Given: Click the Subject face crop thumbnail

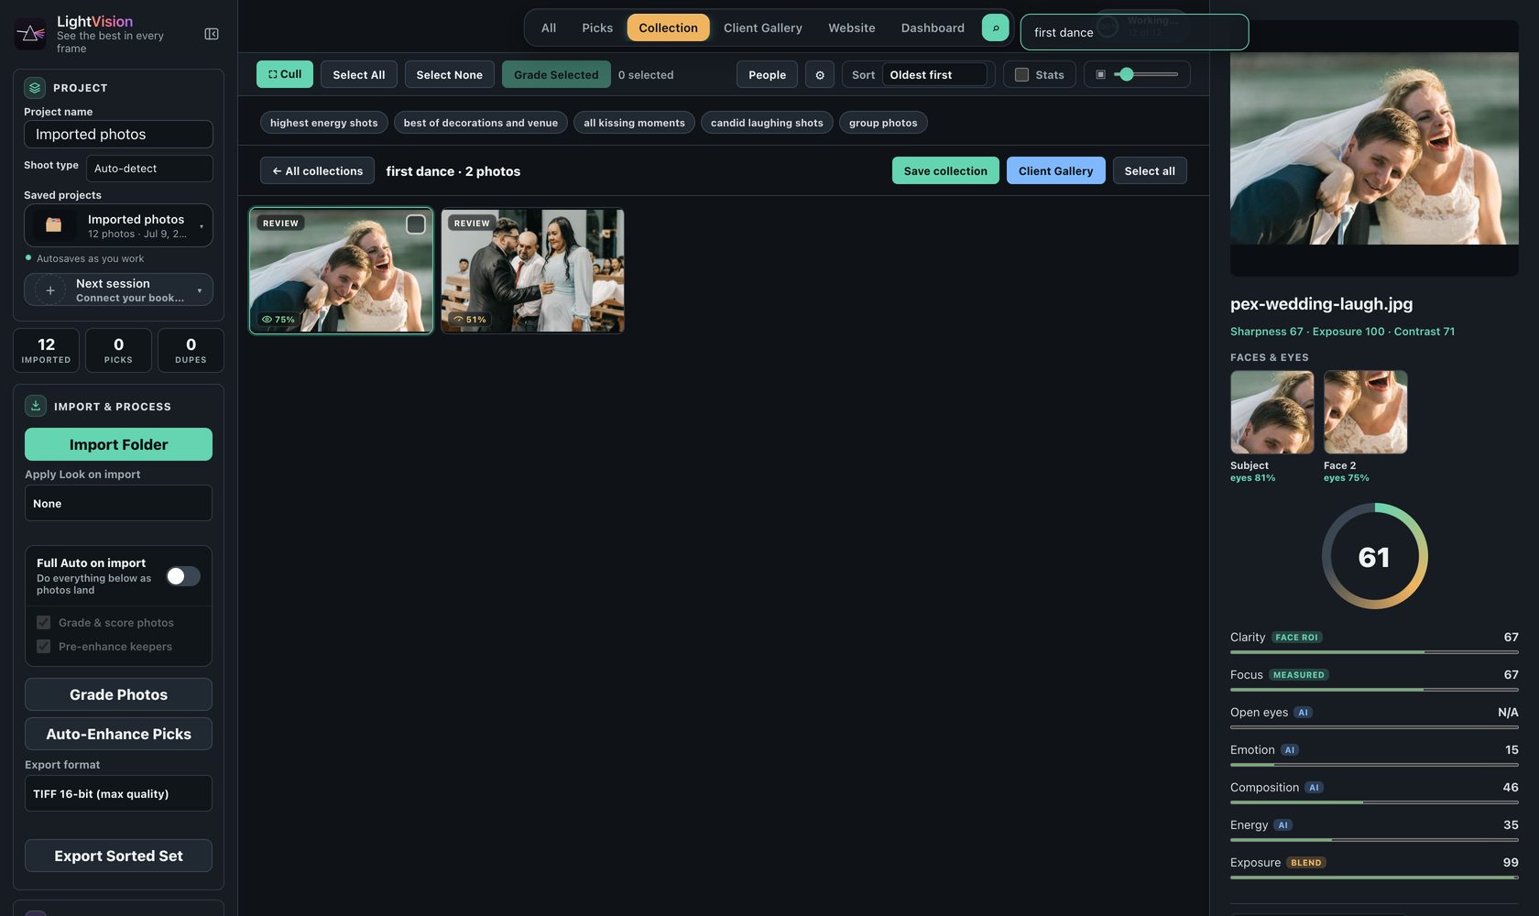Looking at the screenshot, I should (x=1272, y=412).
